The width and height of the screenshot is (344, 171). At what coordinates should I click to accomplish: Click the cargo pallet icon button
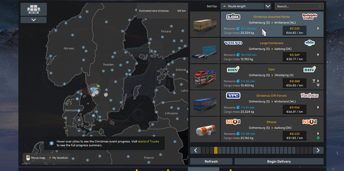coord(34,9)
